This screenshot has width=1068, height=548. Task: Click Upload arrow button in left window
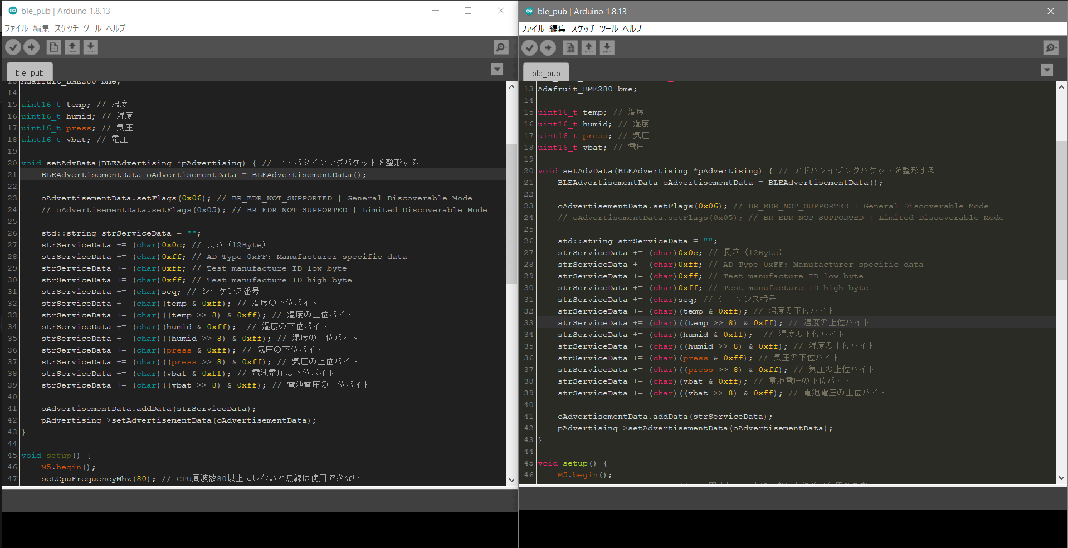pos(32,47)
